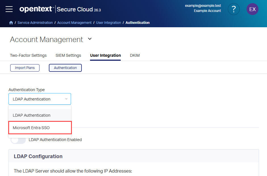
Task: Choose Microsoft Entra SSO option
Action: click(x=40, y=128)
